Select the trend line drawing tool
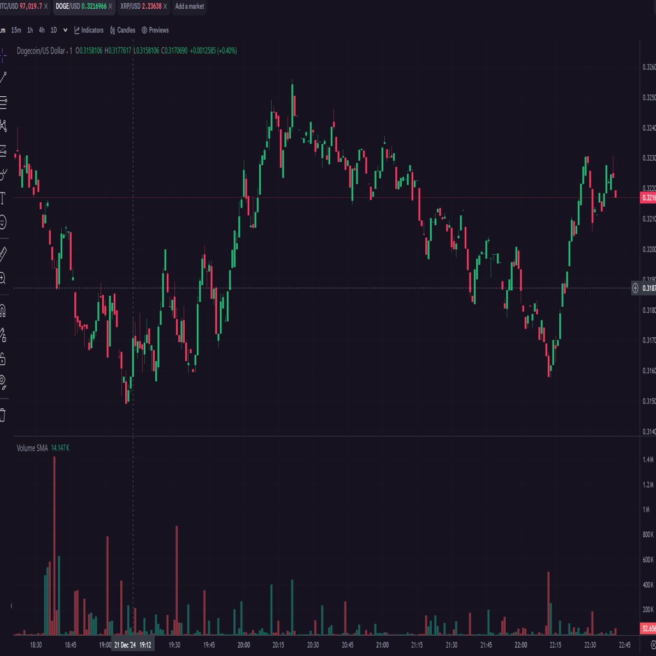The width and height of the screenshot is (656, 656). [2, 78]
